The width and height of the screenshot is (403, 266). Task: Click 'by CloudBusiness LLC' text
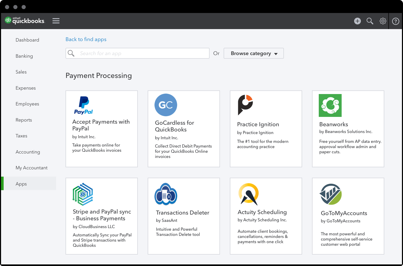pos(94,227)
